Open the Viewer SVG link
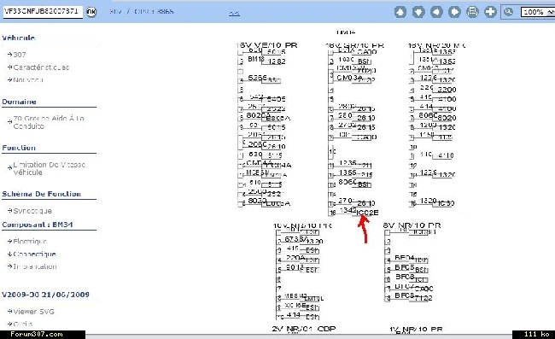This screenshot has height=339, width=555. pyautogui.click(x=33, y=312)
